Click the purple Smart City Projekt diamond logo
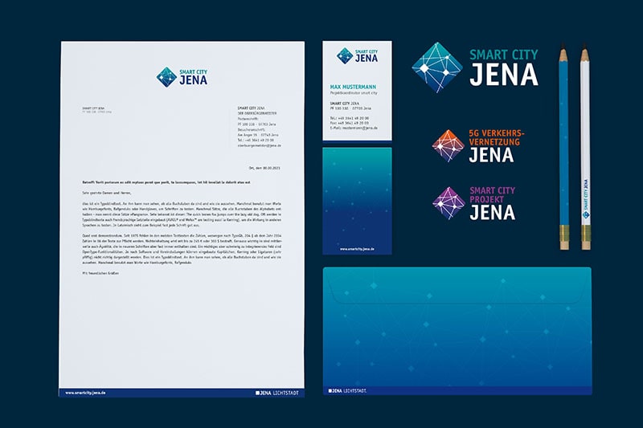Screen dimensions: 643x428 [449, 203]
